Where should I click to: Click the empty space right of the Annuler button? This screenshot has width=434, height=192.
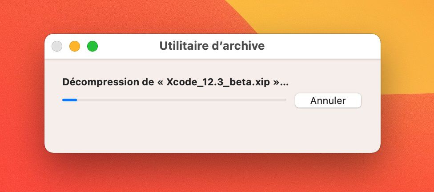pos(371,100)
